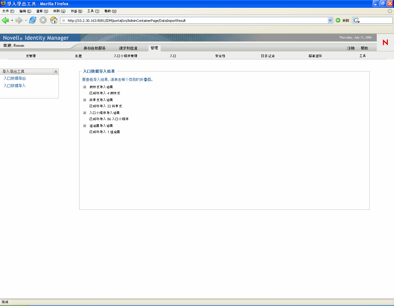The height and width of the screenshot is (306, 394).
Task: Click the green Go arrow icon
Action: [338, 20]
